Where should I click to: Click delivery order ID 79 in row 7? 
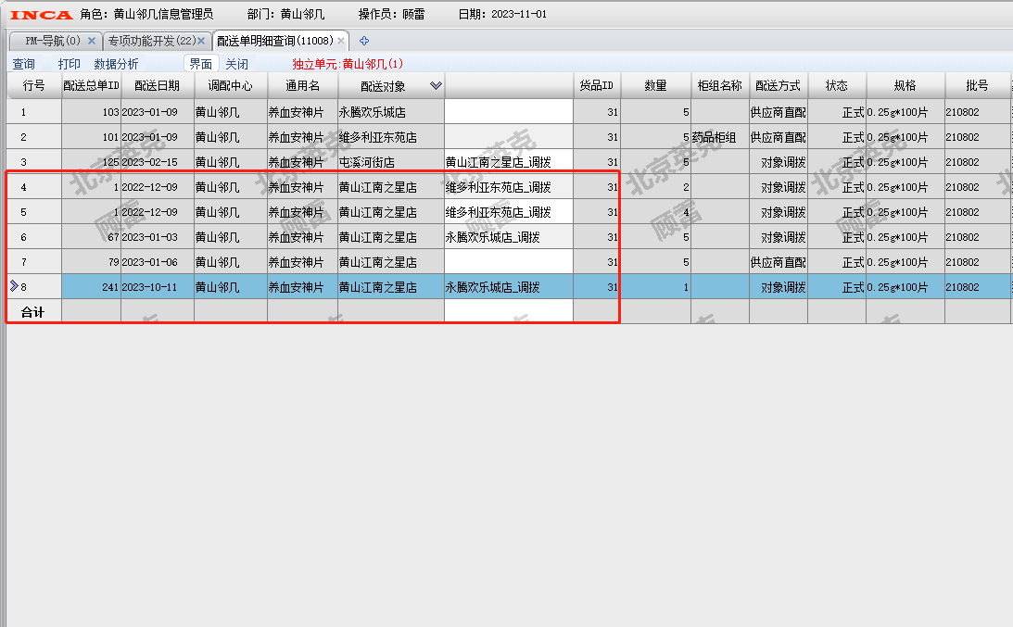91,262
